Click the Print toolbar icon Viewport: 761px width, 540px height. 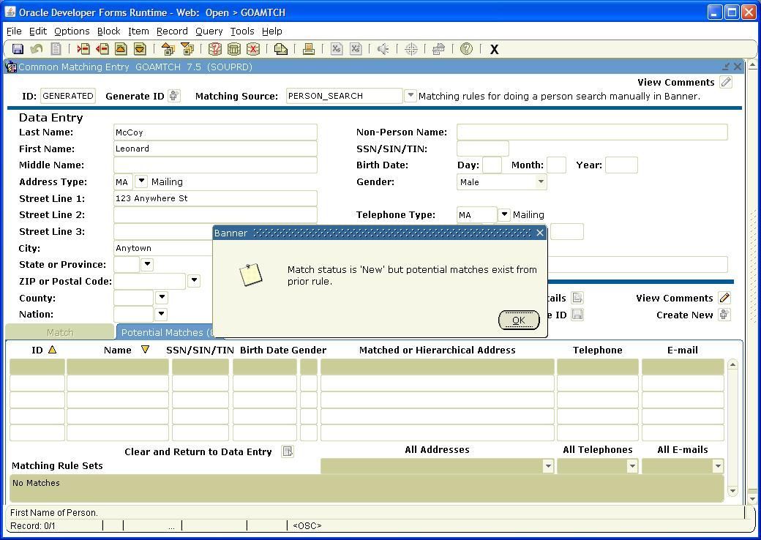tap(308, 49)
